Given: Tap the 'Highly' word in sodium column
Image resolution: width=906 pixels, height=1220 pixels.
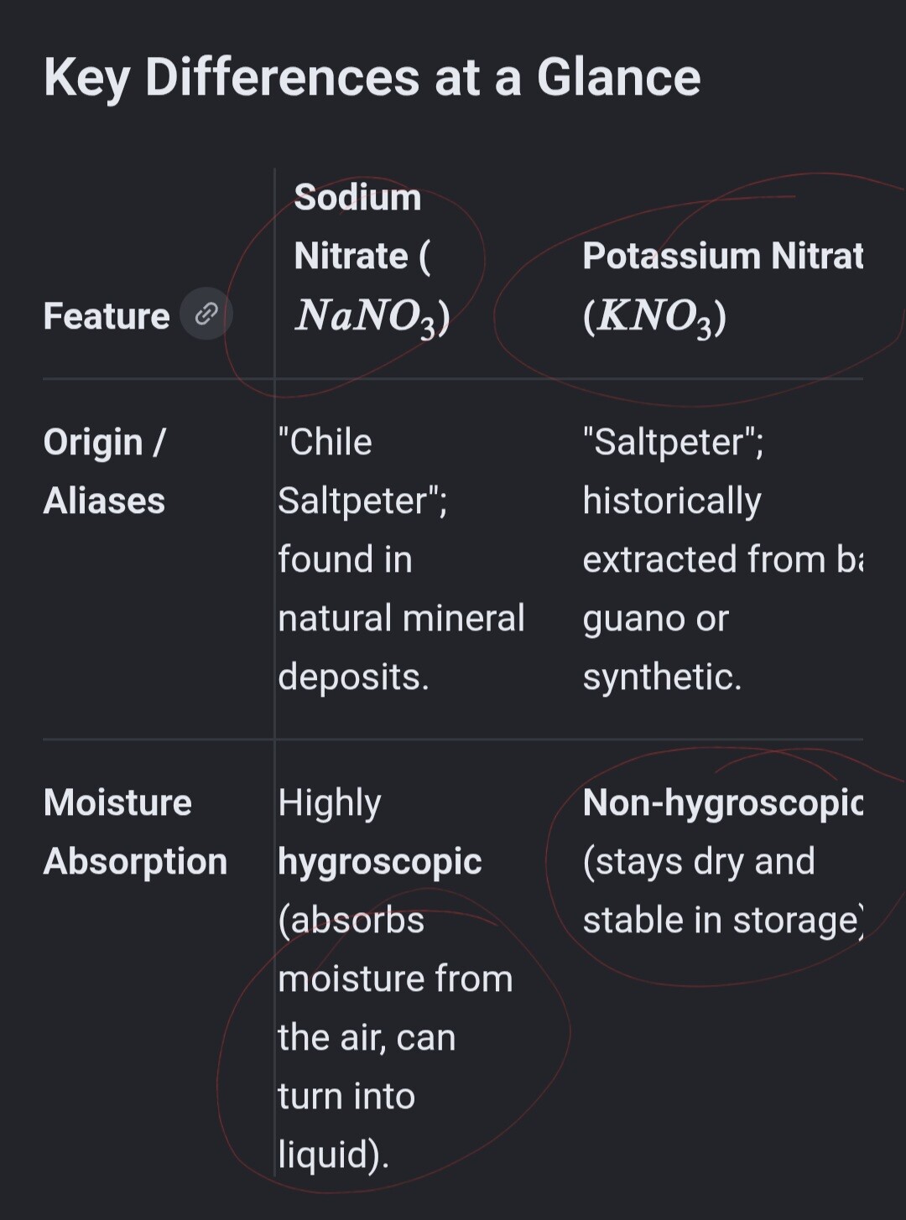Looking at the screenshot, I should (x=330, y=803).
